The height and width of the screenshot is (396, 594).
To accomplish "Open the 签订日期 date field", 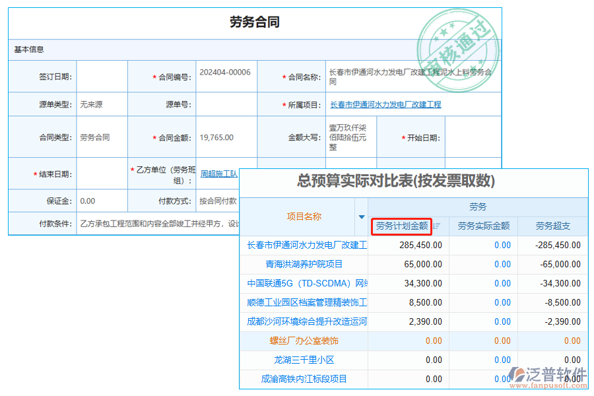I will point(102,75).
